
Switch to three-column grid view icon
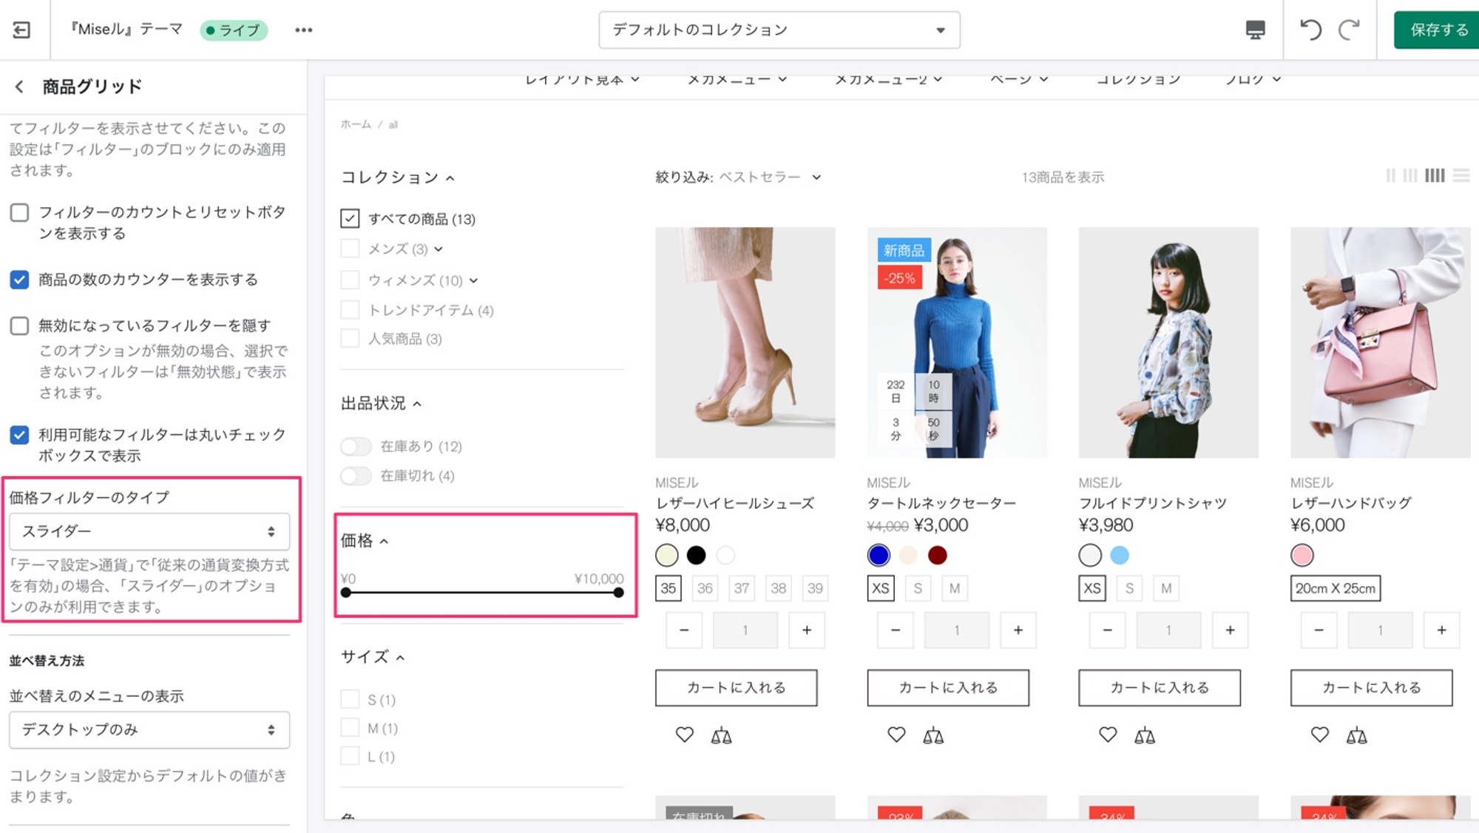pyautogui.click(x=1410, y=175)
